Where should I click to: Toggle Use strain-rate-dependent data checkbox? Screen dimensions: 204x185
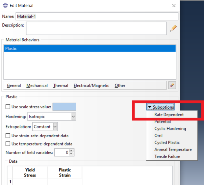(x=8, y=136)
